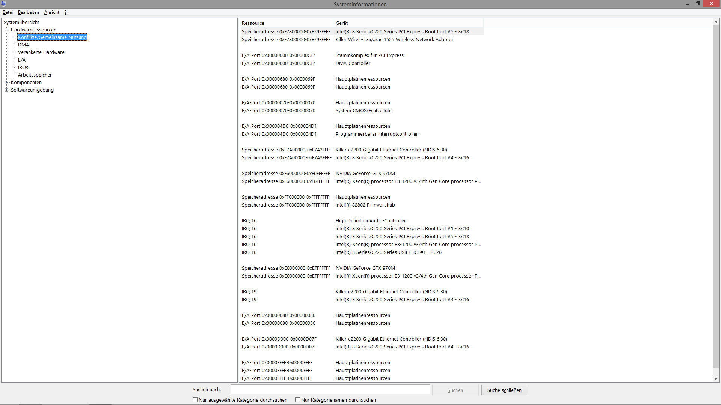Click the scrollbar up arrow

point(716,22)
